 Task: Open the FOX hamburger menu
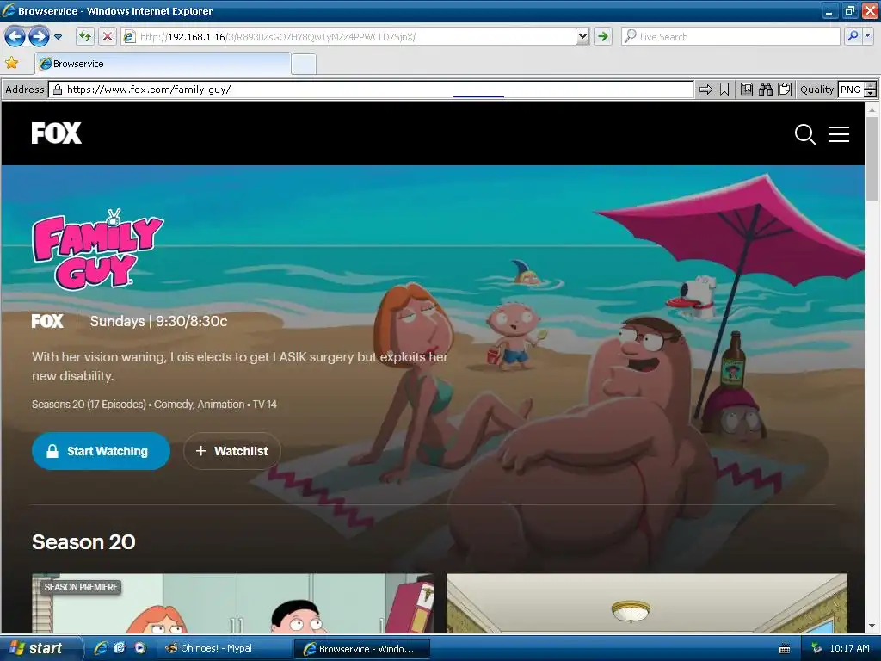click(839, 134)
